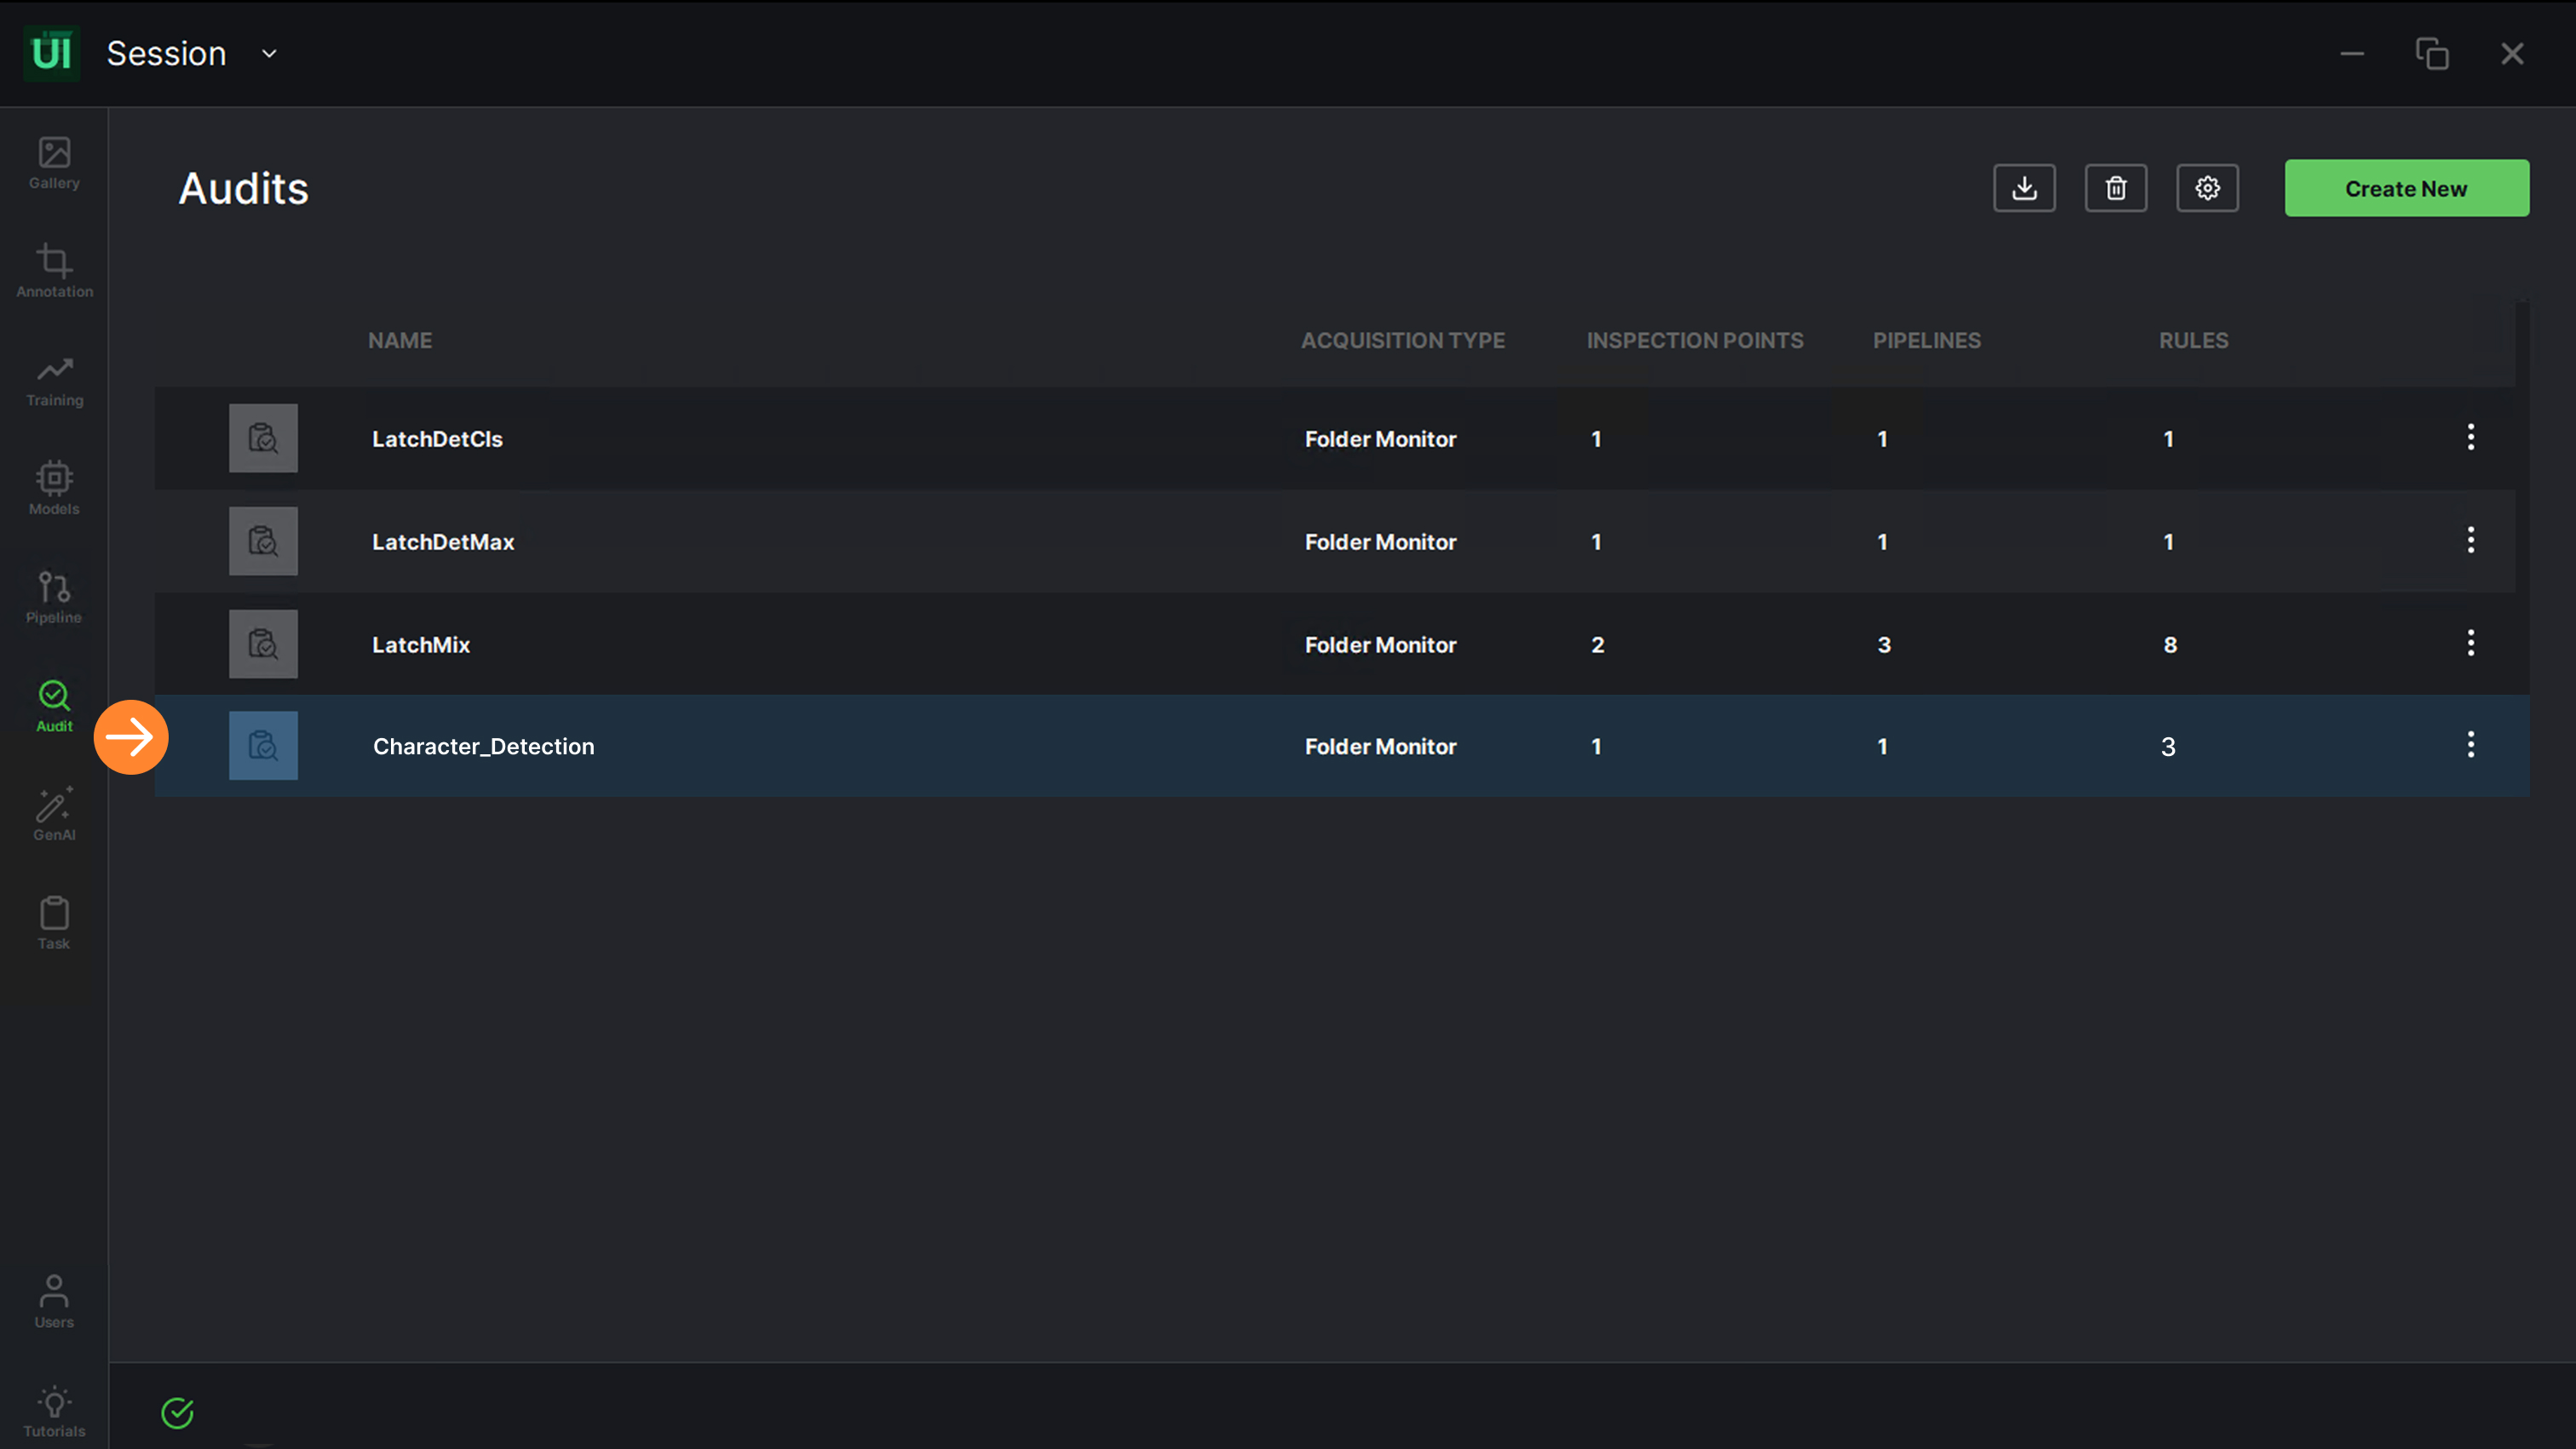Minimize the application window
2576x1449 pixels.
pyautogui.click(x=2352, y=53)
